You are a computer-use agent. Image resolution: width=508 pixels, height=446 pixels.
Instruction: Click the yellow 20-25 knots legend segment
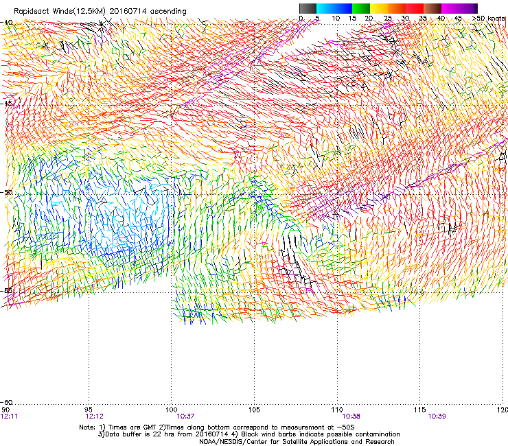point(379,8)
